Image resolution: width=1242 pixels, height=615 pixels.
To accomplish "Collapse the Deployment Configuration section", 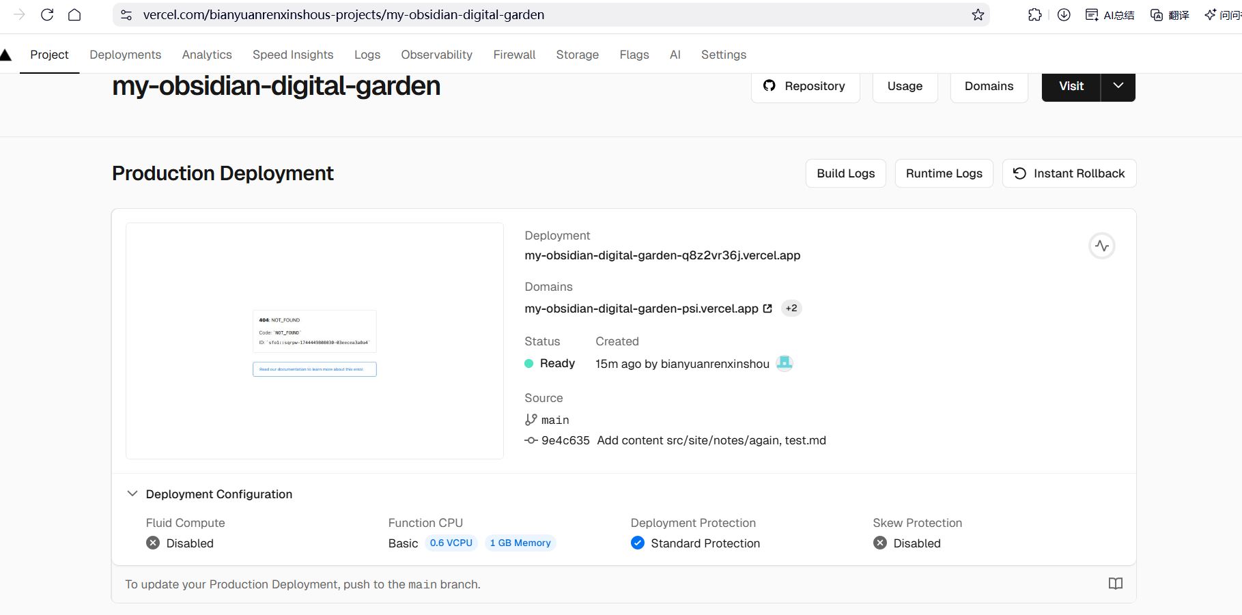I will coord(210,494).
